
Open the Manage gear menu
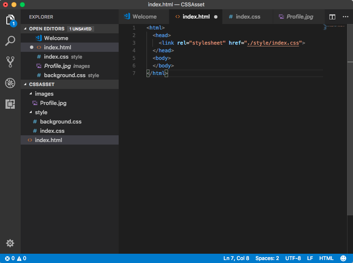[x=10, y=243]
